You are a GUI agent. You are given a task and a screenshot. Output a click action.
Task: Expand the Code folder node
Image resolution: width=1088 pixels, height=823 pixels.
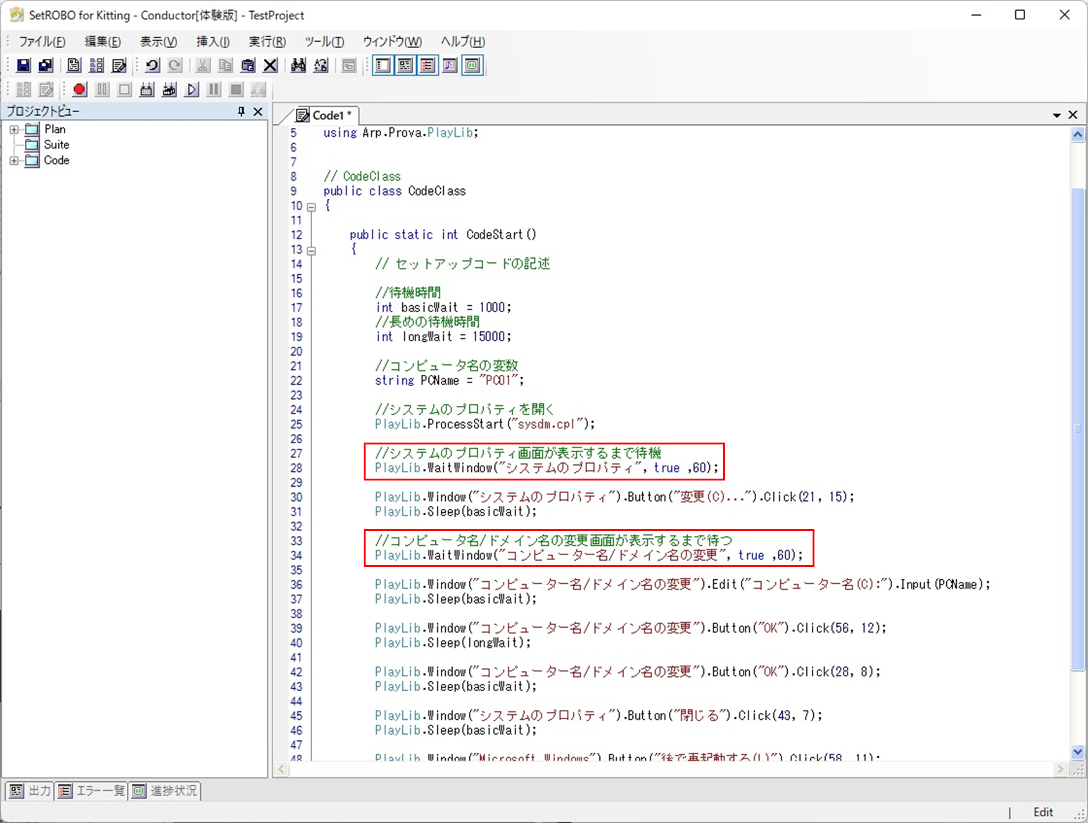pyautogui.click(x=14, y=160)
